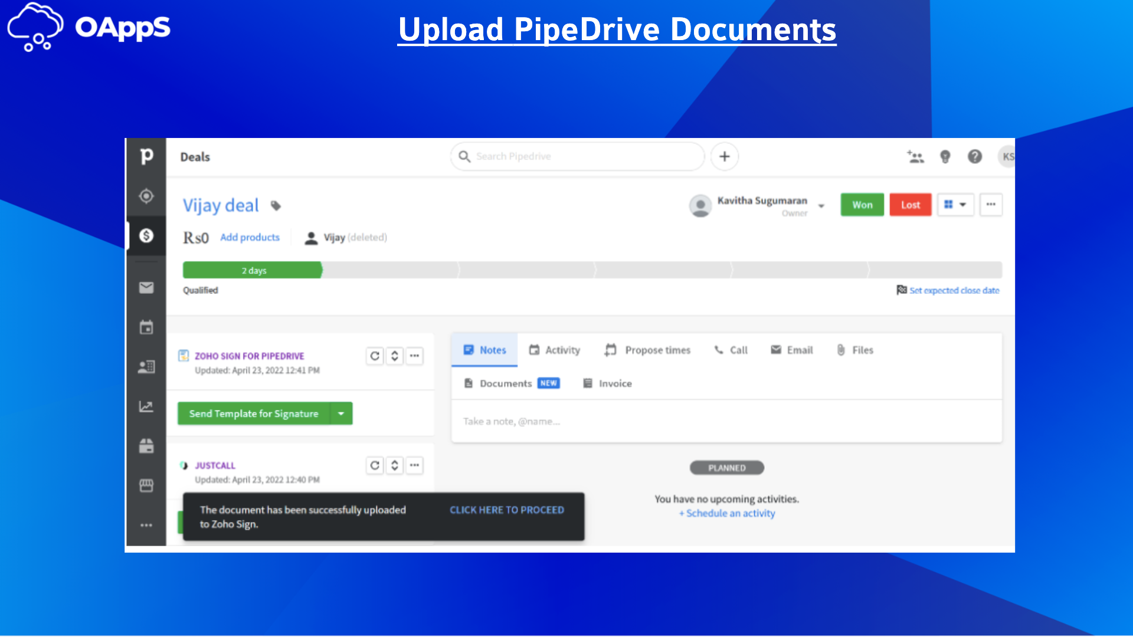The image size is (1133, 637).
Task: Select the Documents tab
Action: pos(512,383)
